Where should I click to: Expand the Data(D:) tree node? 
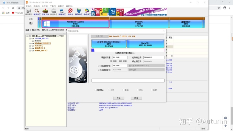(30, 46)
